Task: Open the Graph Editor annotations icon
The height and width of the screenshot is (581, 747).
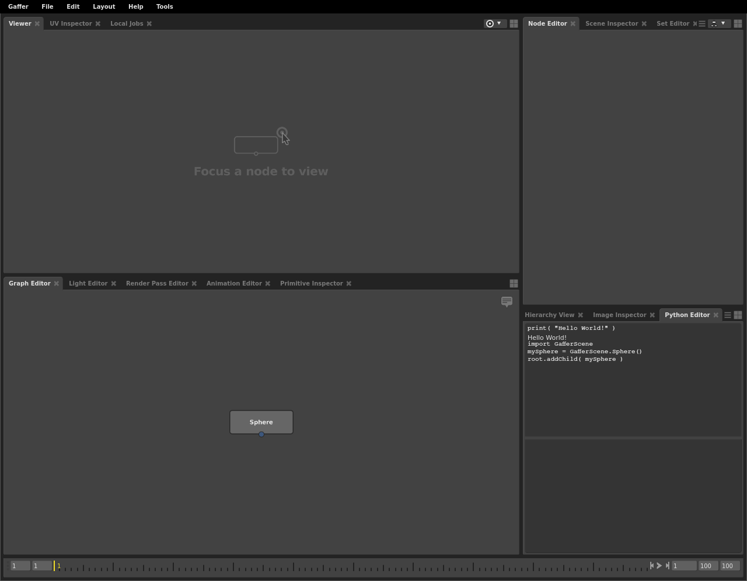Action: coord(507,301)
